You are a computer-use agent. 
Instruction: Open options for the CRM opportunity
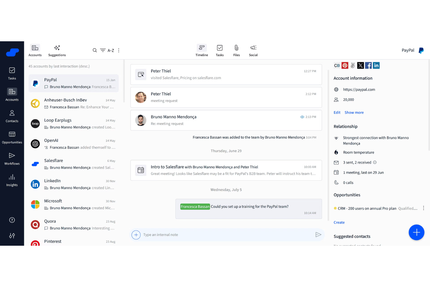click(423, 208)
